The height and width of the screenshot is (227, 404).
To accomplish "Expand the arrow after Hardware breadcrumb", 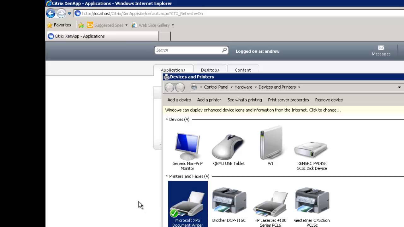I will 256,87.
